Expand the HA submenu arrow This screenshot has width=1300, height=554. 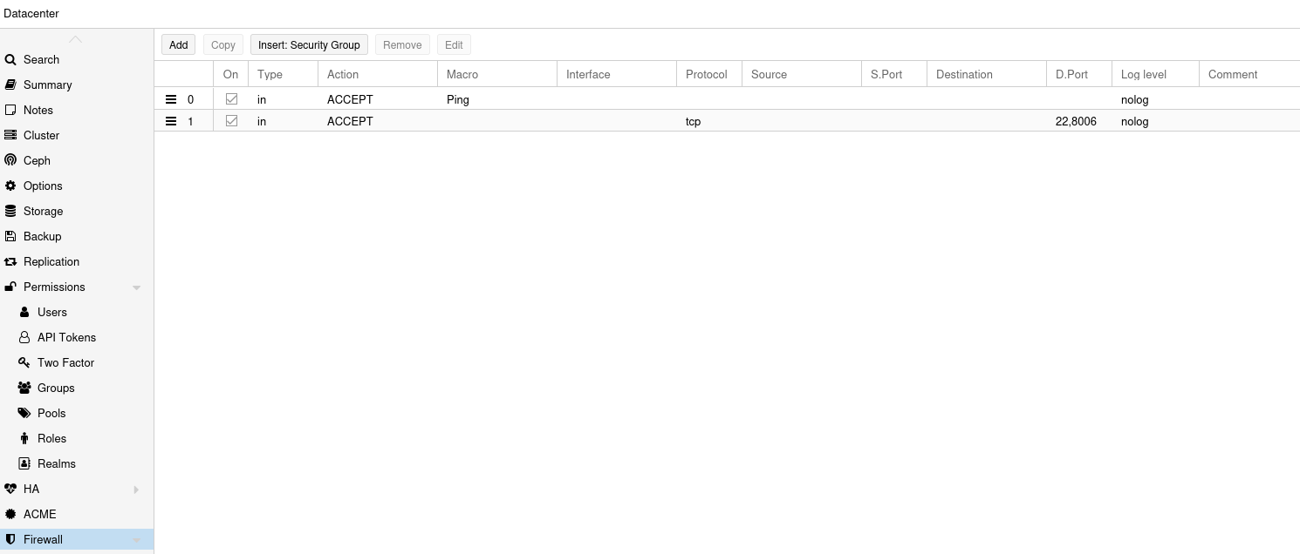[136, 490]
